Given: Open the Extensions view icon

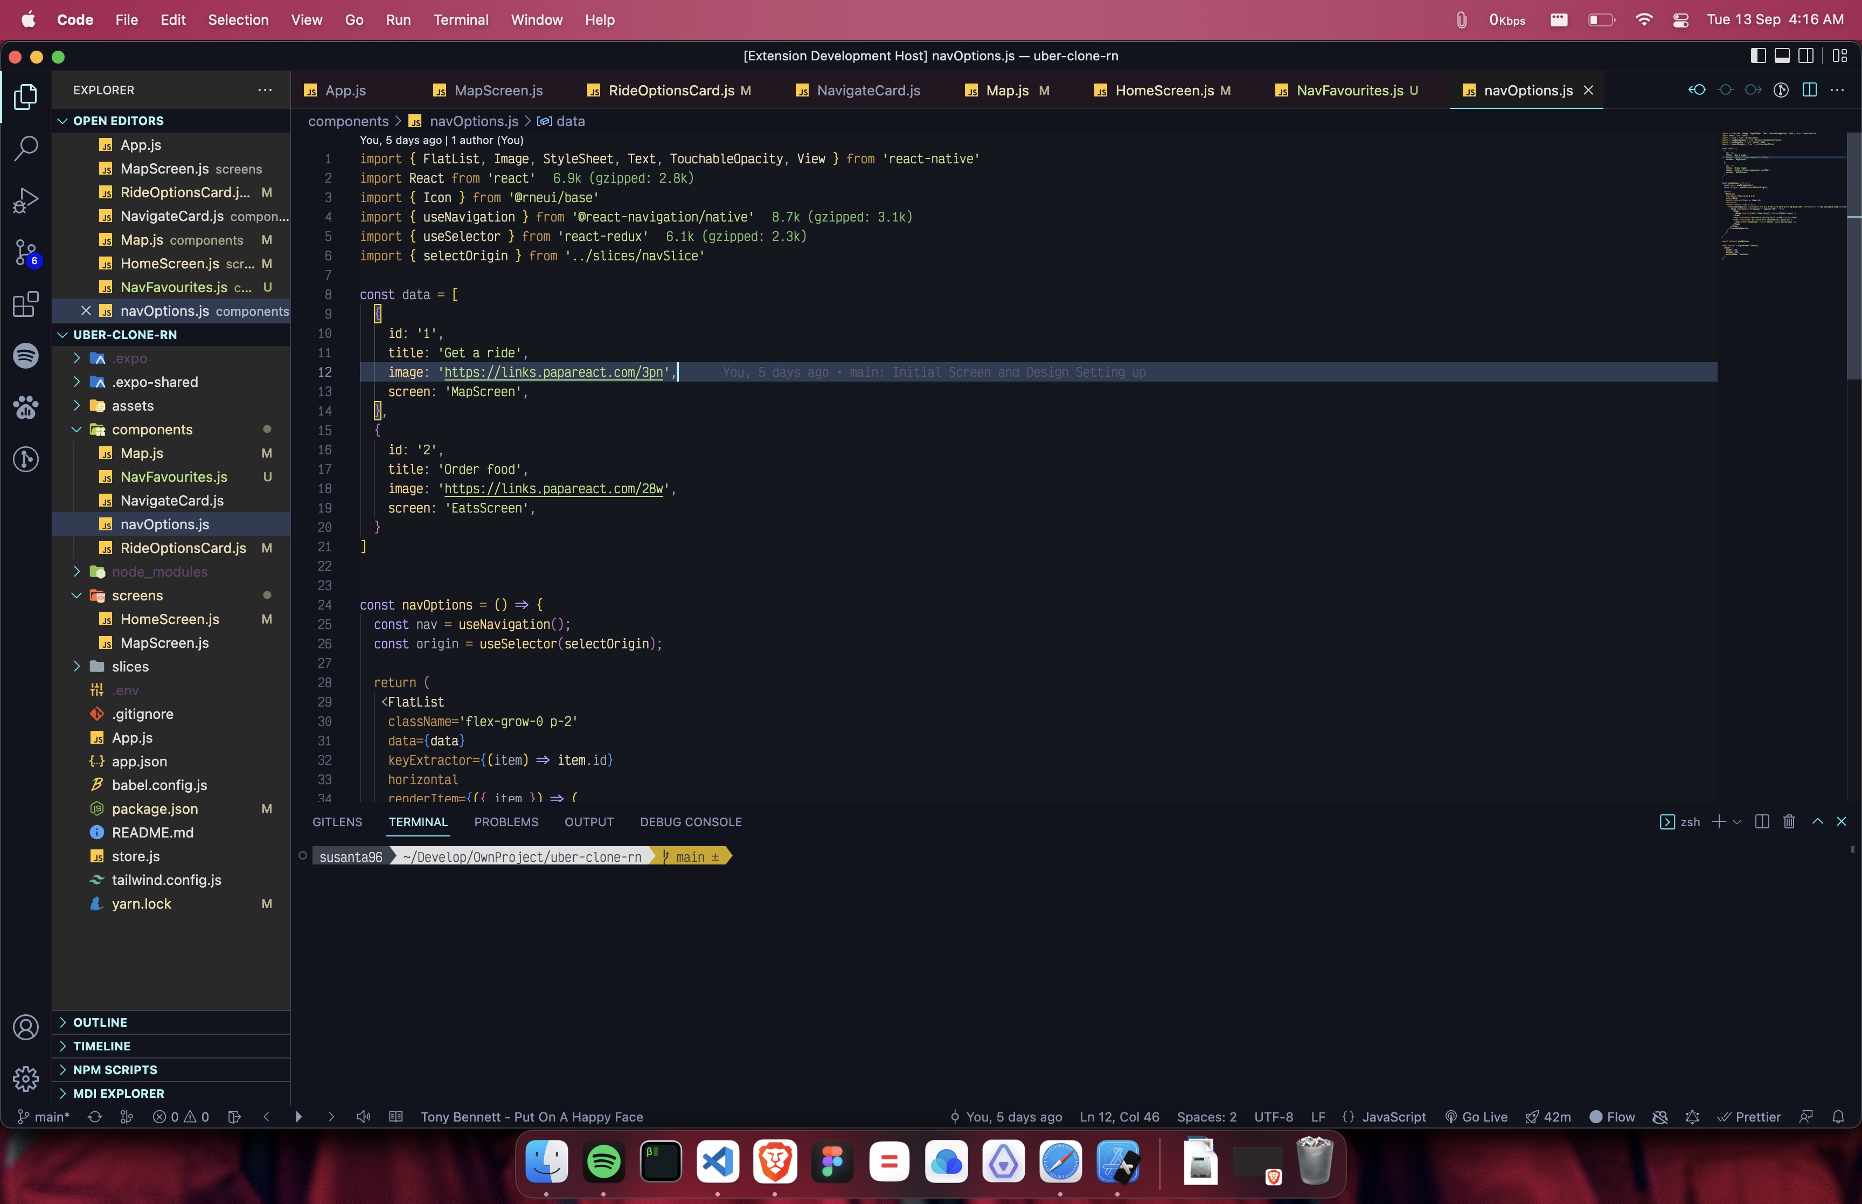Looking at the screenshot, I should click(25, 304).
